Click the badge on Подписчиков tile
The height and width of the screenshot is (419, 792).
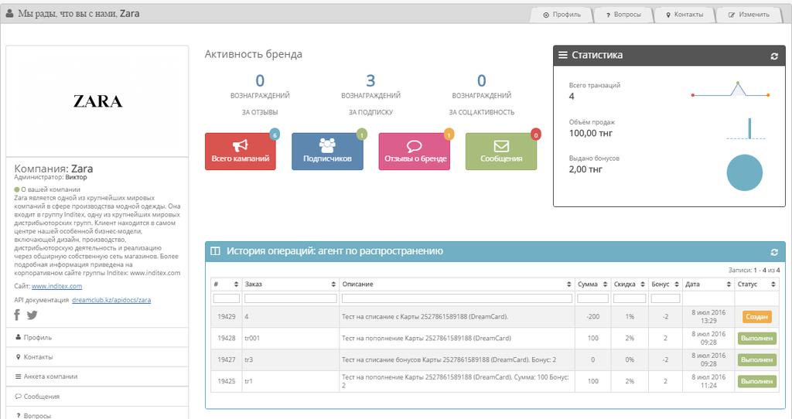click(x=362, y=135)
